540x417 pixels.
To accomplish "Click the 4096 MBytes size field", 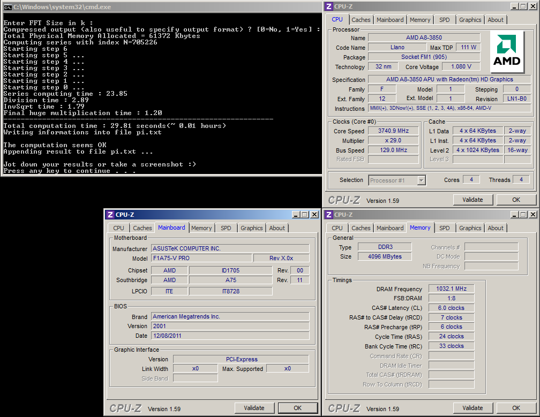I will [385, 256].
